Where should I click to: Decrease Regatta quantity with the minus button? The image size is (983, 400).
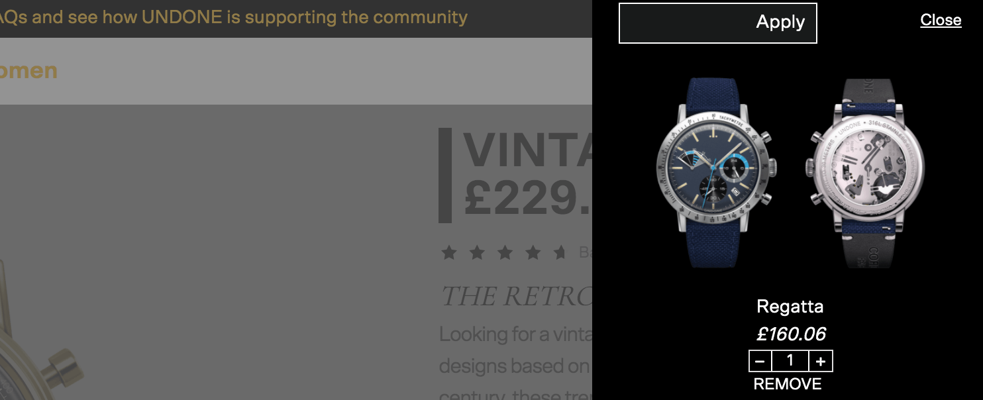pyautogui.click(x=760, y=362)
